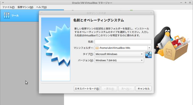The image size is (193, 105).
Task: Click the folder icon in マシンフォルダー field
Action: point(97,48)
